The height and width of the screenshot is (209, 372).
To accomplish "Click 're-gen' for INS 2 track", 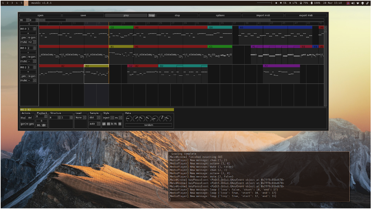I will point(32,76).
